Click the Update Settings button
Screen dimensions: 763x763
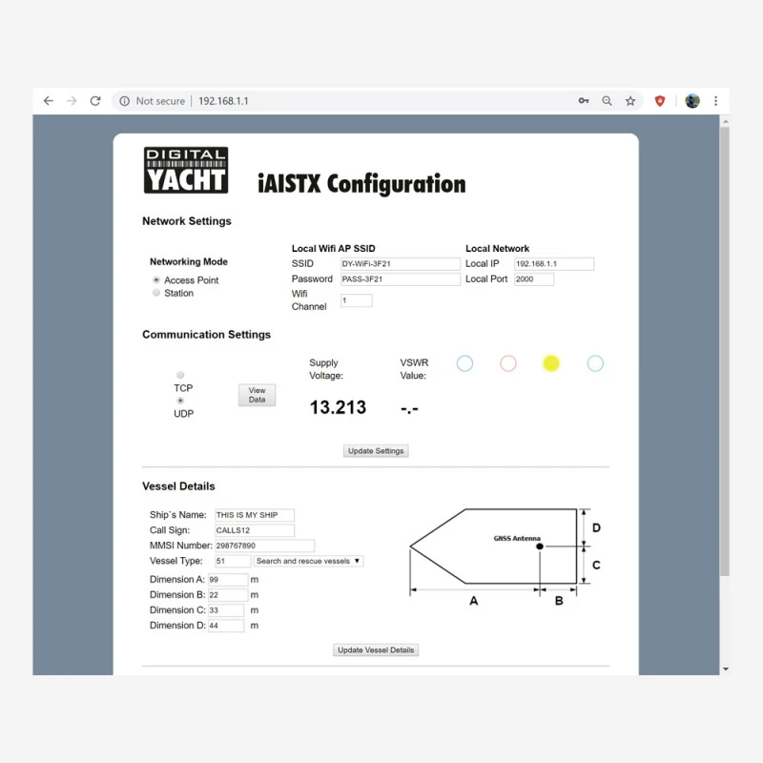pyautogui.click(x=376, y=450)
